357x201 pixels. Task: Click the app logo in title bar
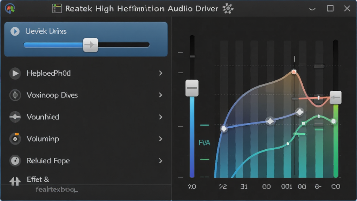tap(10, 9)
